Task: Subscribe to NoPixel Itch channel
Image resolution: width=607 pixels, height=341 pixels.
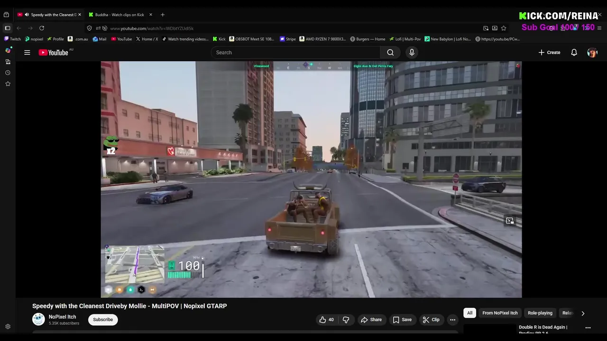Action: [x=103, y=320]
